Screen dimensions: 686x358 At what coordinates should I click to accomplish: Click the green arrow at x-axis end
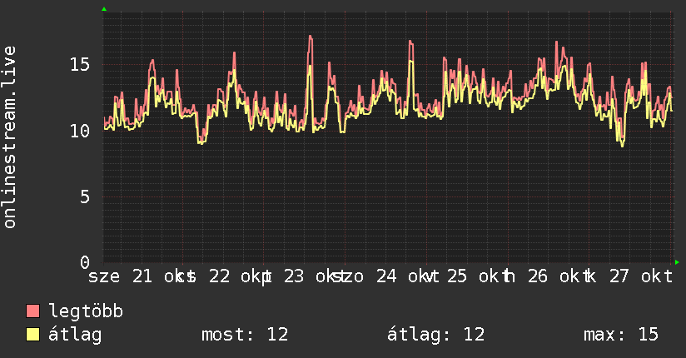tap(677, 262)
